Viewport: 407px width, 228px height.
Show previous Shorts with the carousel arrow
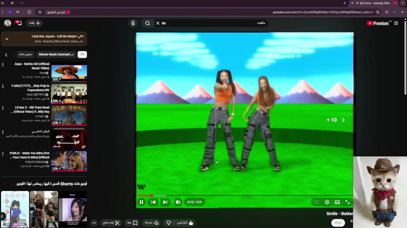(2, 216)
